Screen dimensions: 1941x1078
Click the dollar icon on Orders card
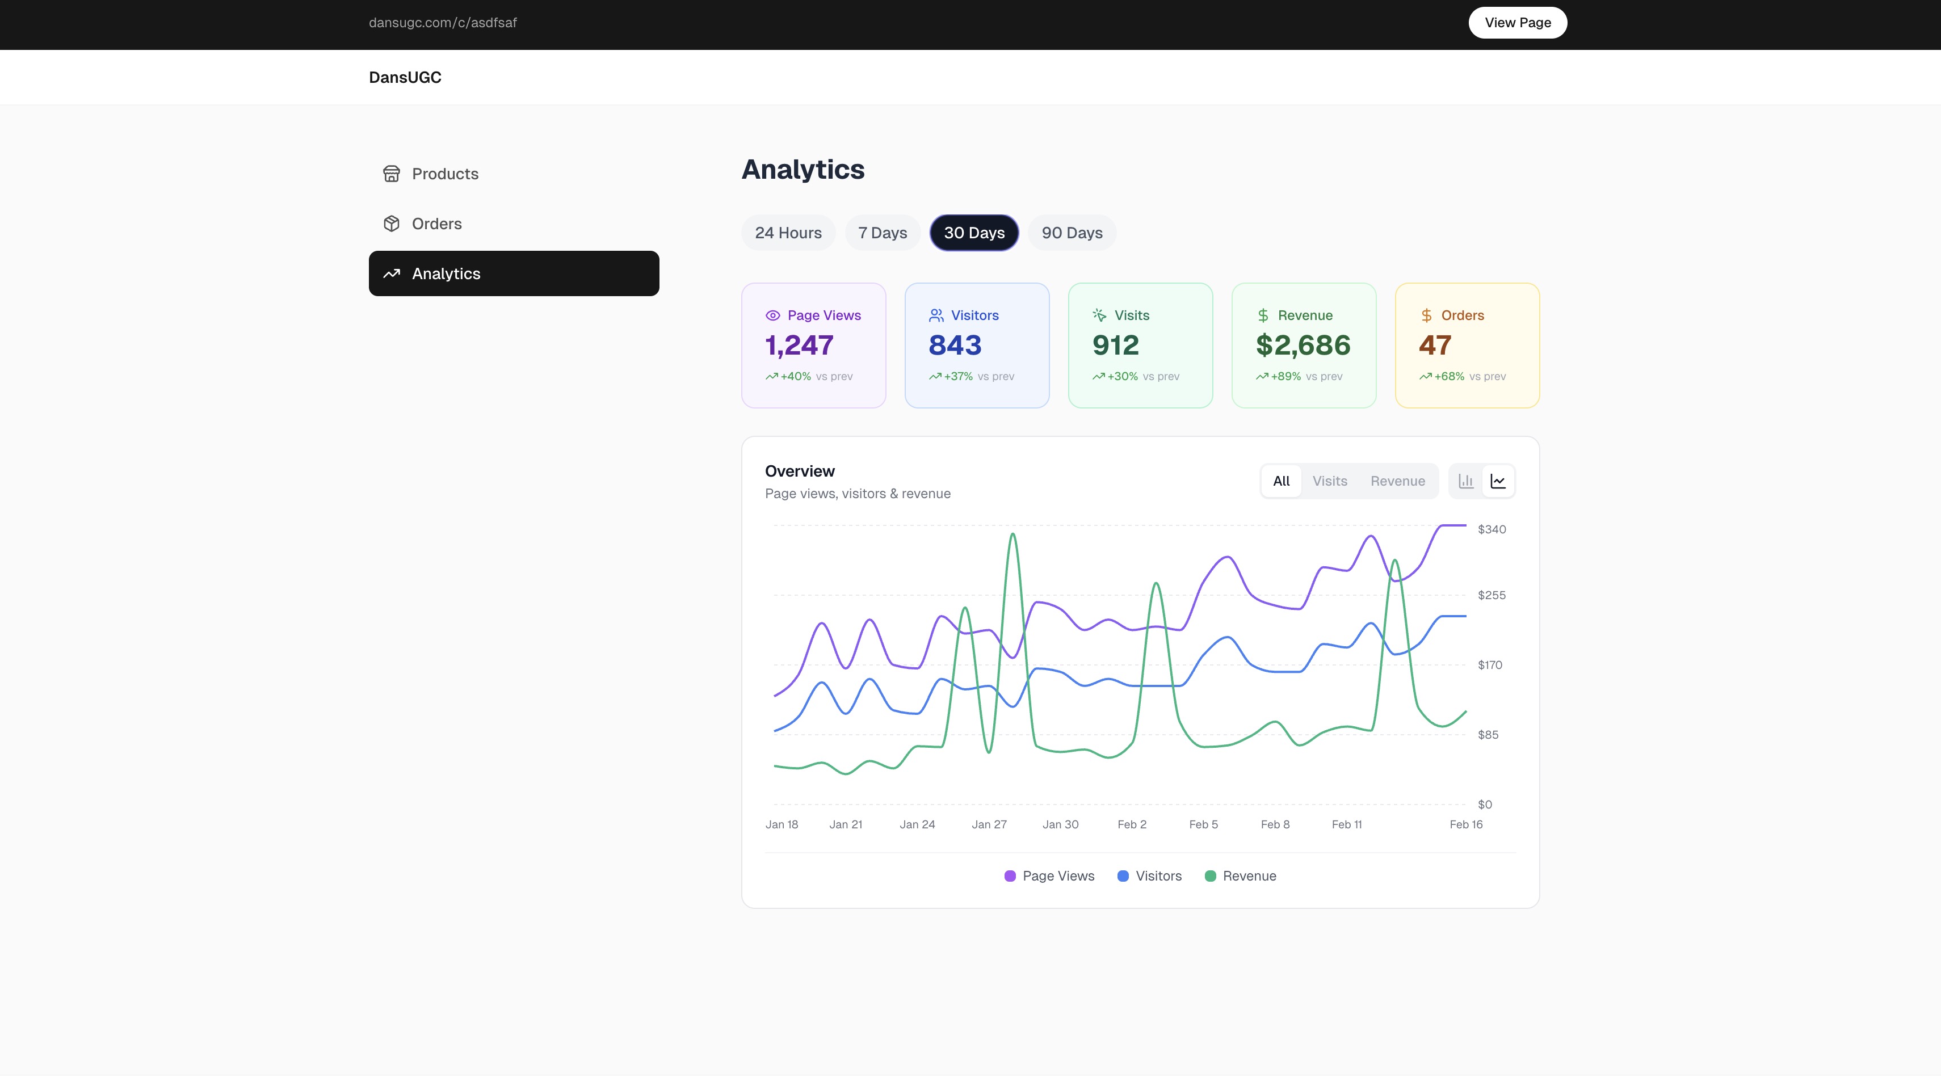pyautogui.click(x=1425, y=315)
